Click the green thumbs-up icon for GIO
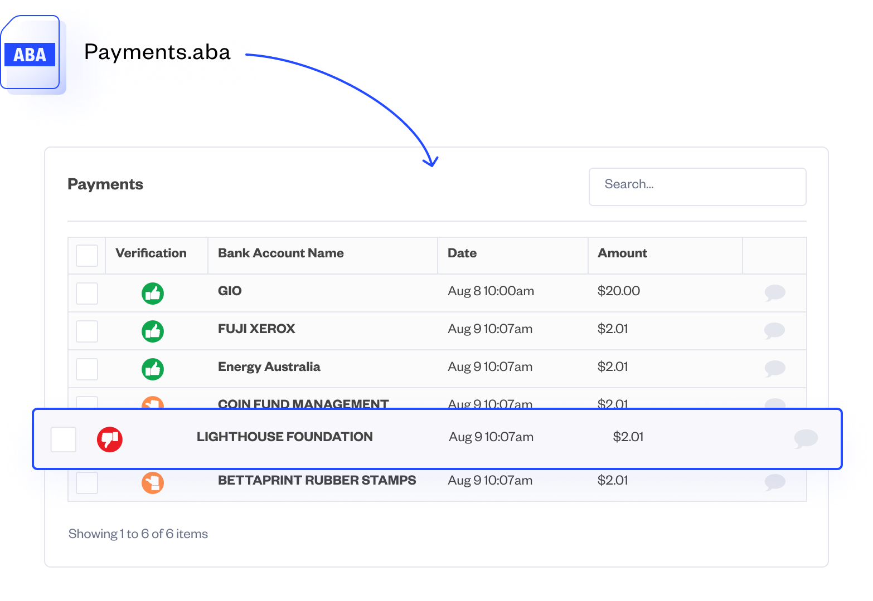The width and height of the screenshot is (873, 601). click(153, 293)
